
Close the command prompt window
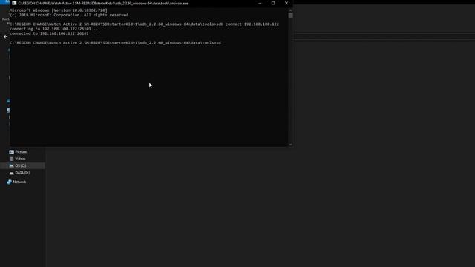point(286,3)
